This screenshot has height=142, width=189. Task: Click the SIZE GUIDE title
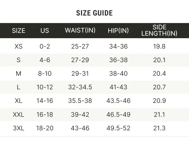[x=94, y=13]
